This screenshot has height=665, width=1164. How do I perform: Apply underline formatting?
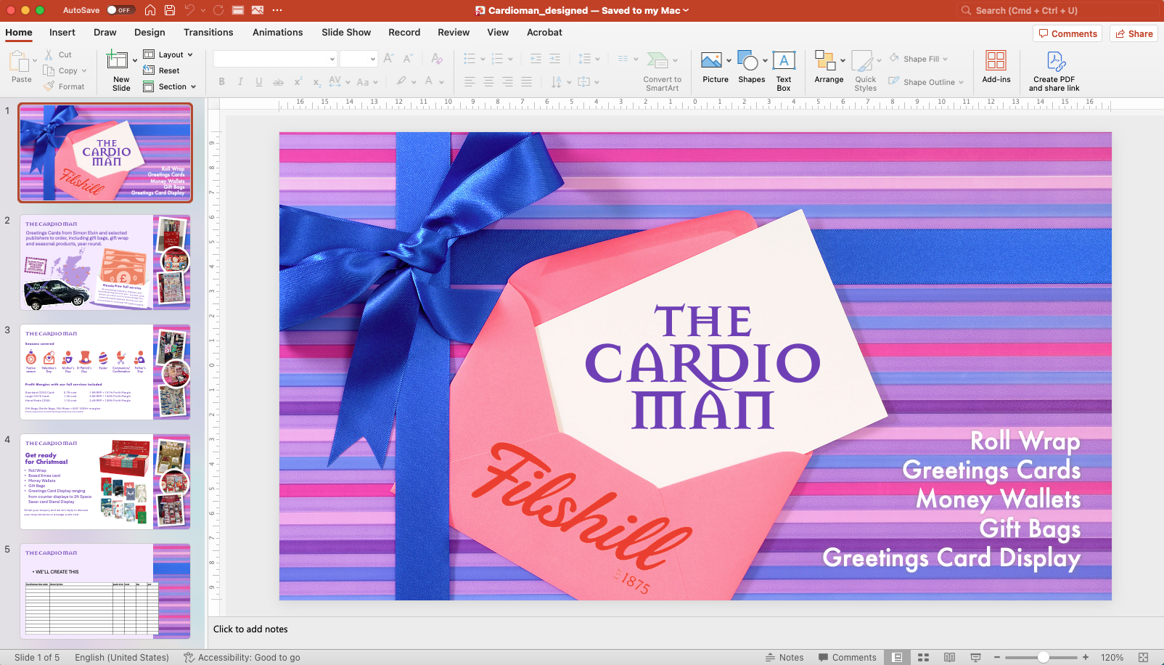[x=259, y=82]
